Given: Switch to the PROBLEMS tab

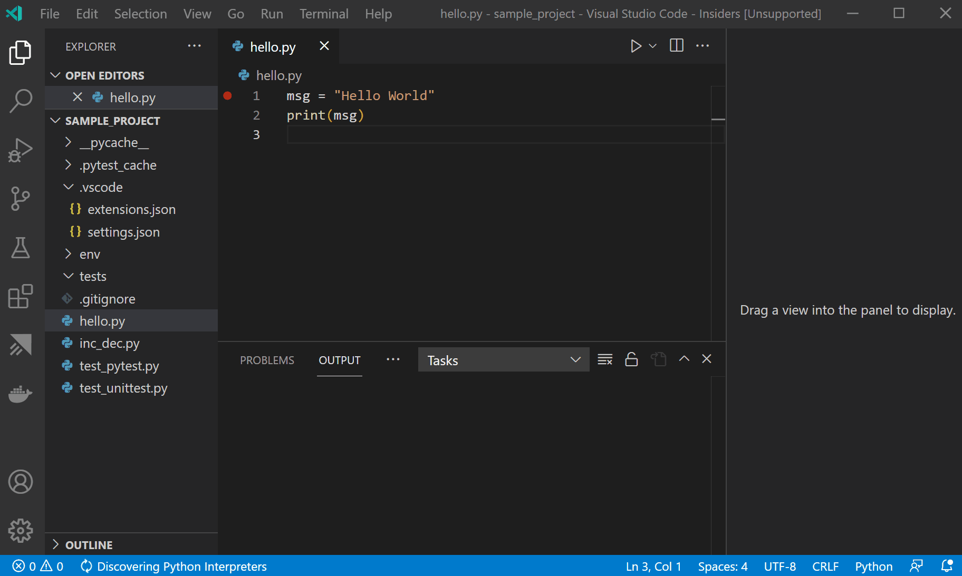Looking at the screenshot, I should [267, 360].
